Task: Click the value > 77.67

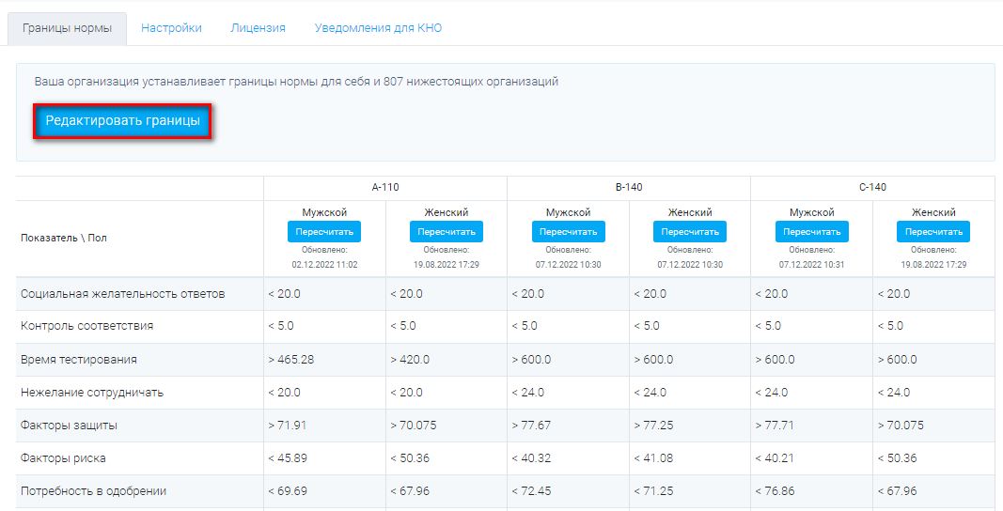Action: click(x=531, y=426)
